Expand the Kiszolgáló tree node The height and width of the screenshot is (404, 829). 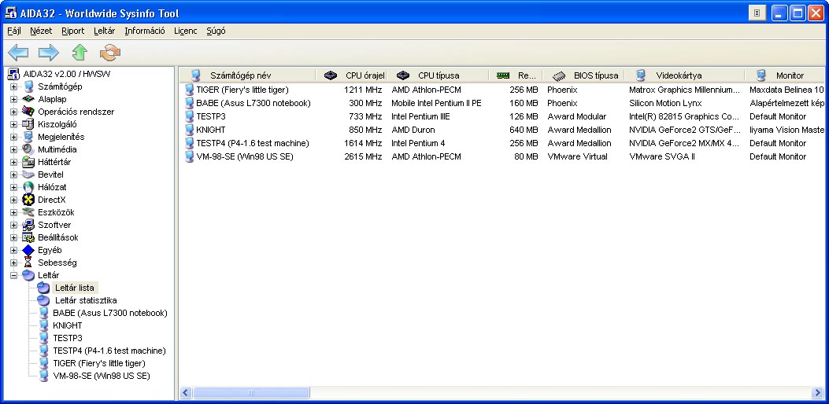click(x=13, y=124)
